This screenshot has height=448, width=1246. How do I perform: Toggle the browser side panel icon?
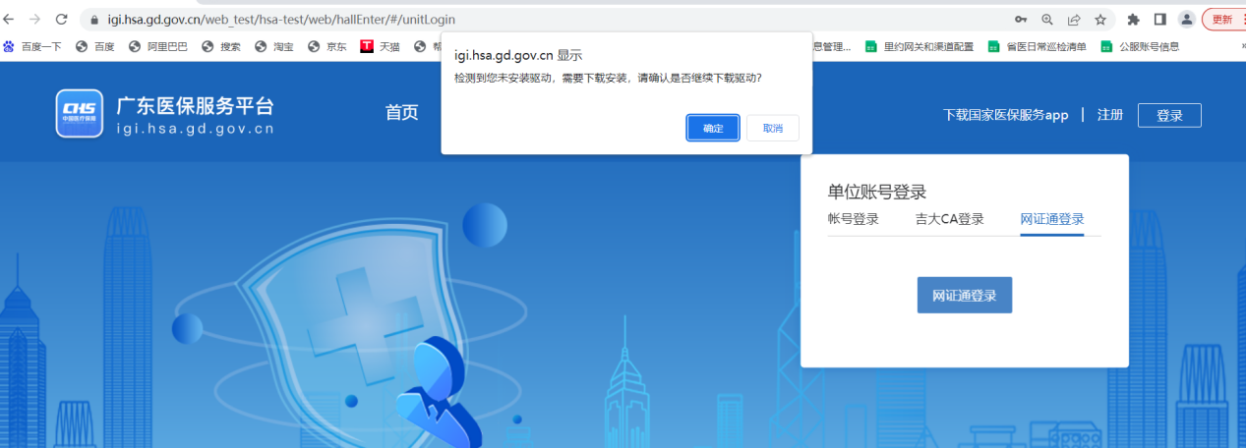click(x=1159, y=20)
